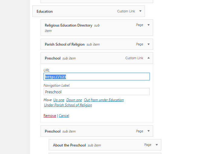Cancel editing the Preschool menu item
Image resolution: width=197 pixels, height=154 pixels.
[64, 116]
